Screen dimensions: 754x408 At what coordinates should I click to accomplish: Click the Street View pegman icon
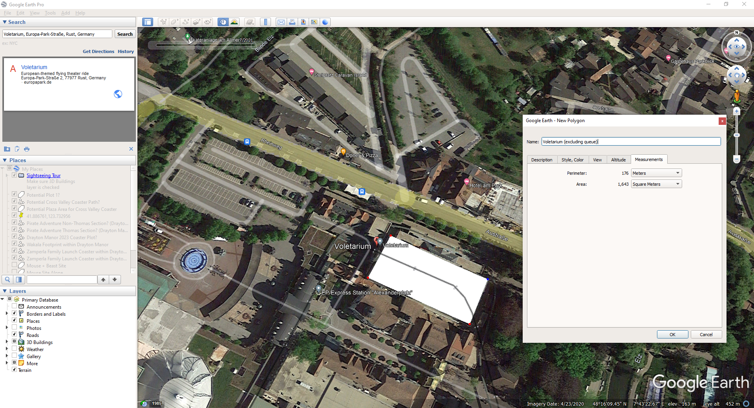(737, 96)
